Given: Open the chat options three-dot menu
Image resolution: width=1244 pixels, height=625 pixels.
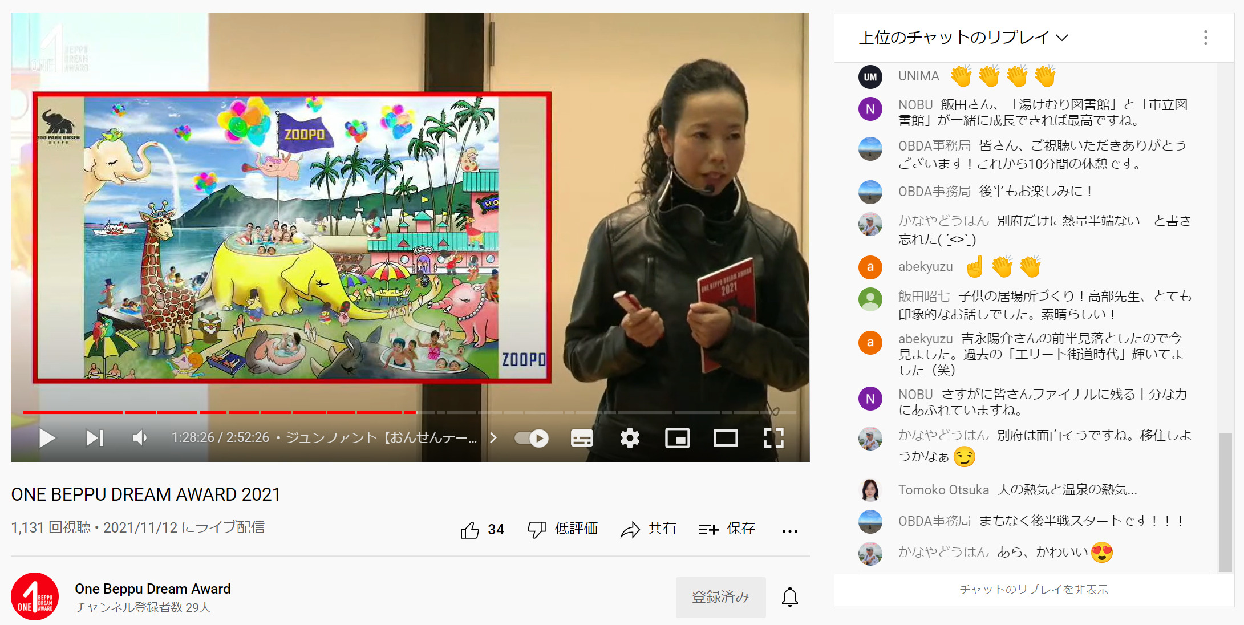Looking at the screenshot, I should pyautogui.click(x=1205, y=38).
